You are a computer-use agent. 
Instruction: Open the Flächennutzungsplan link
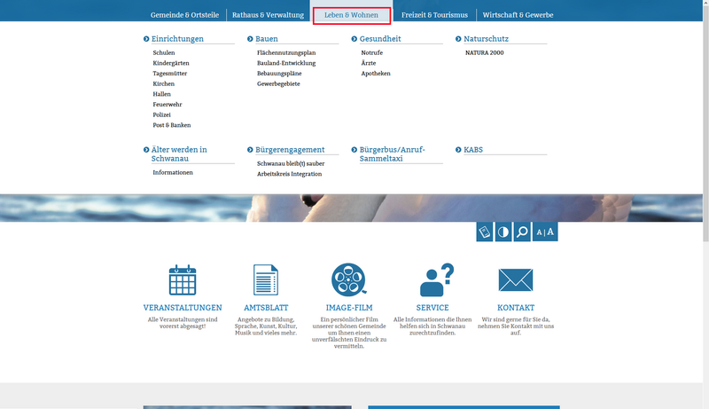(x=286, y=53)
